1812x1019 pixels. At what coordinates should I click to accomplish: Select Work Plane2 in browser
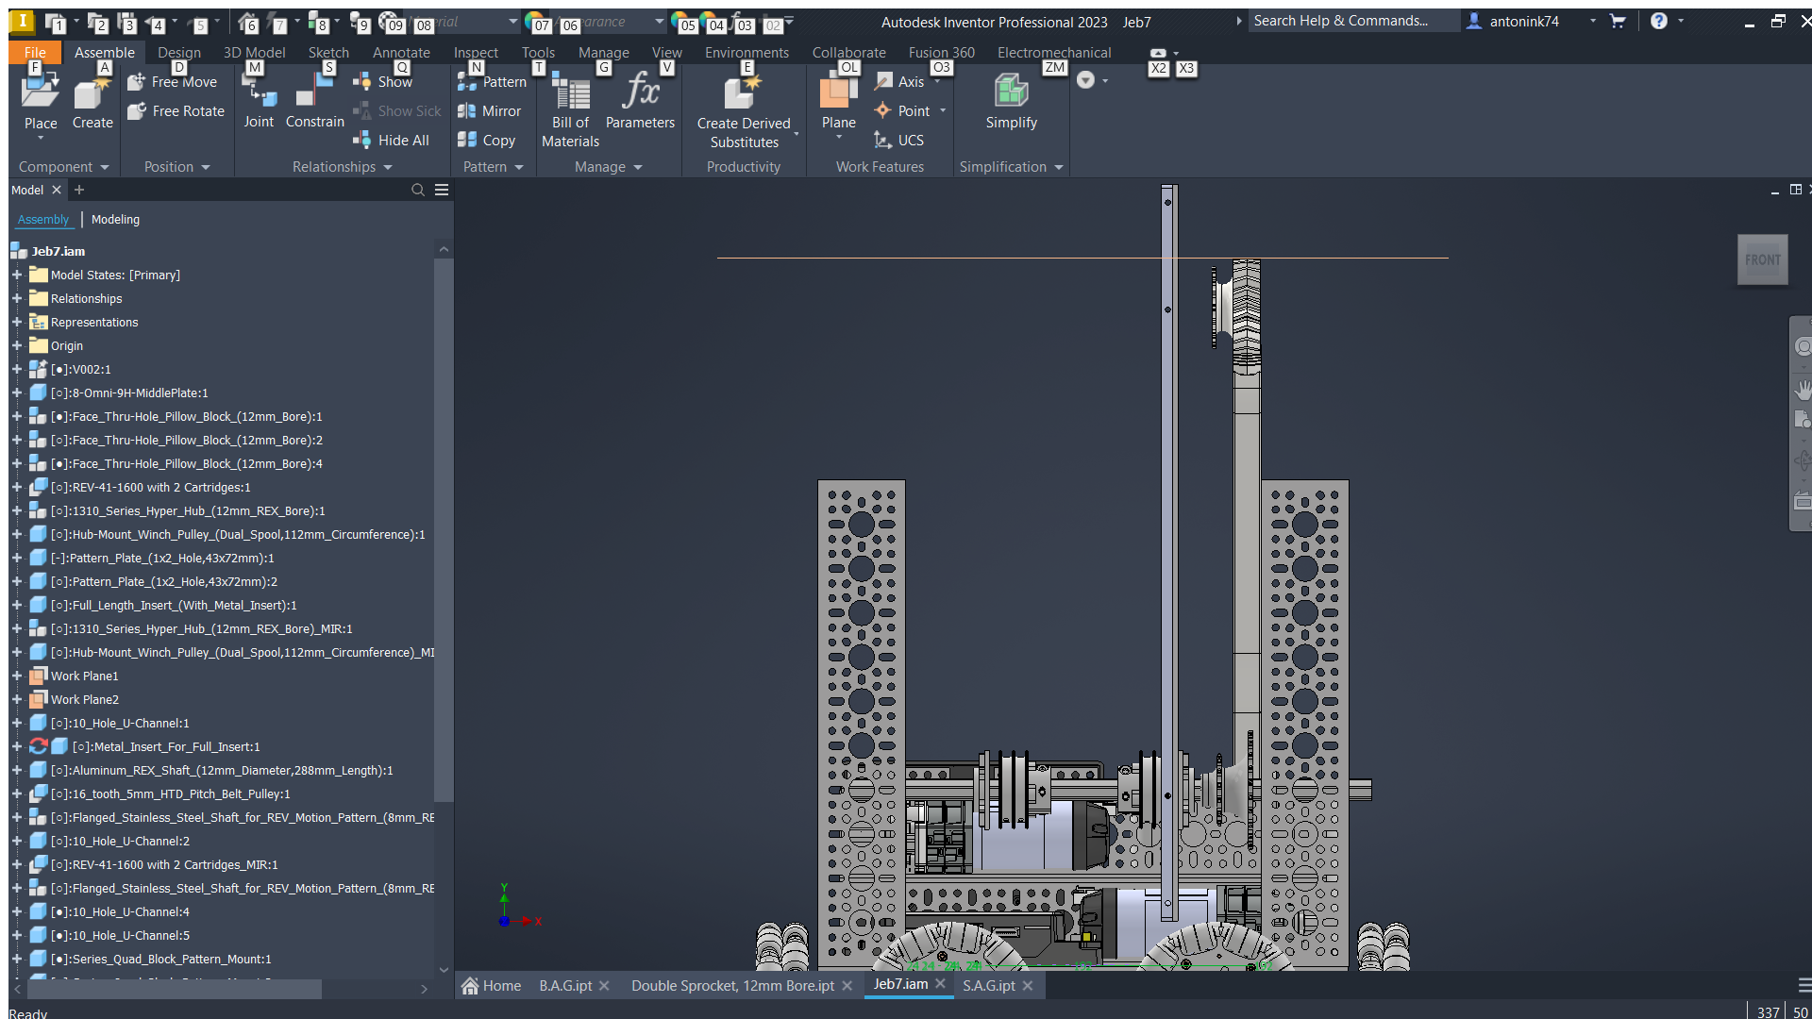tap(84, 700)
